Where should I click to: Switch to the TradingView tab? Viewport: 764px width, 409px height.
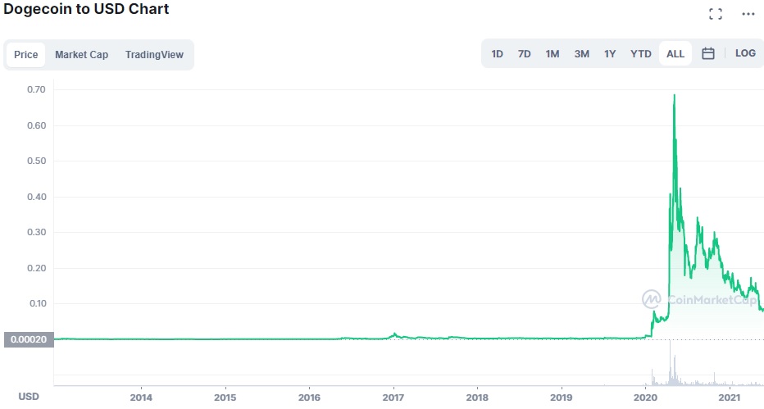coord(154,55)
